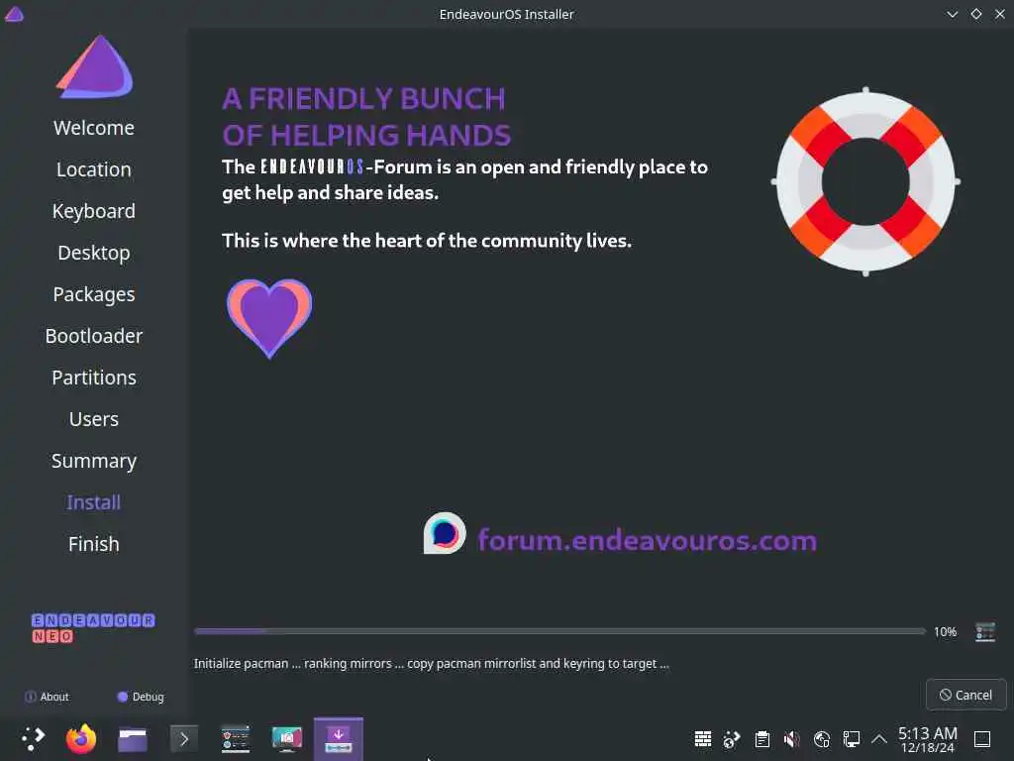The height and width of the screenshot is (761, 1014).
Task: Select the installer task in the taskbar
Action: (339, 738)
